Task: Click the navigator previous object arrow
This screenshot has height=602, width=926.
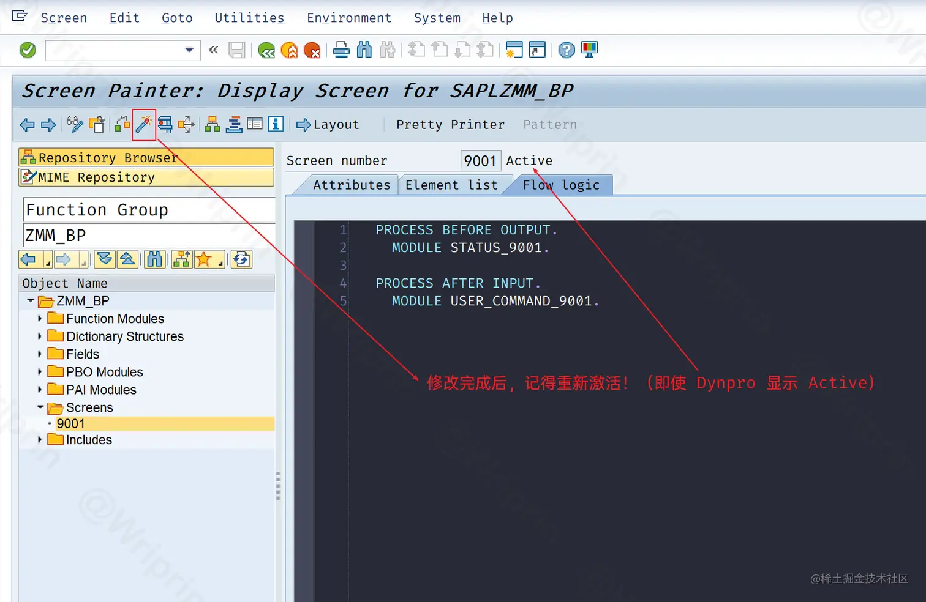Action: click(29, 259)
